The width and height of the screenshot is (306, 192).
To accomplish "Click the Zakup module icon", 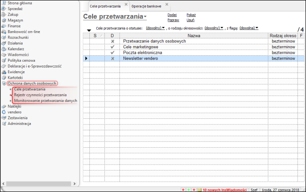I will (x=4, y=15).
